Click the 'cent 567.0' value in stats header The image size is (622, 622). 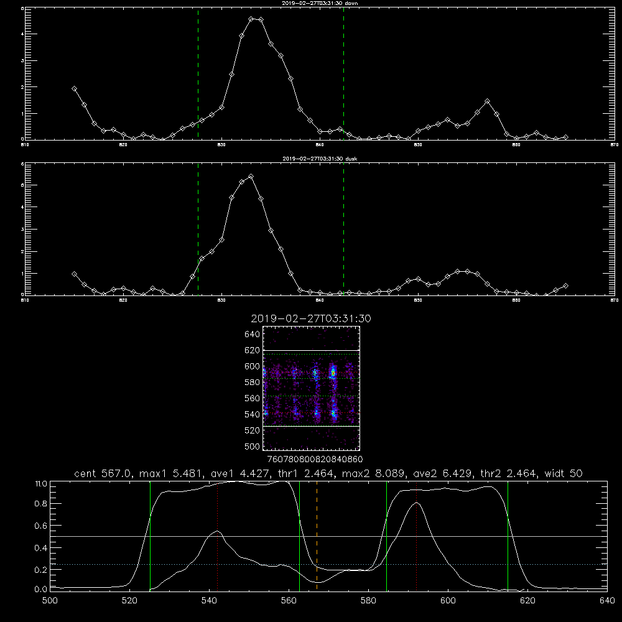click(104, 473)
